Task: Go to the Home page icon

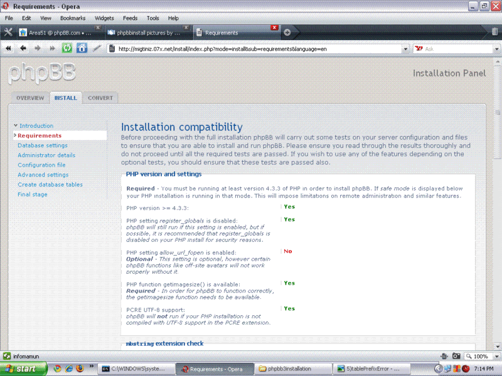Action: 82,48
